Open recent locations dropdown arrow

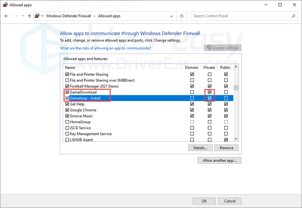coord(23,16)
